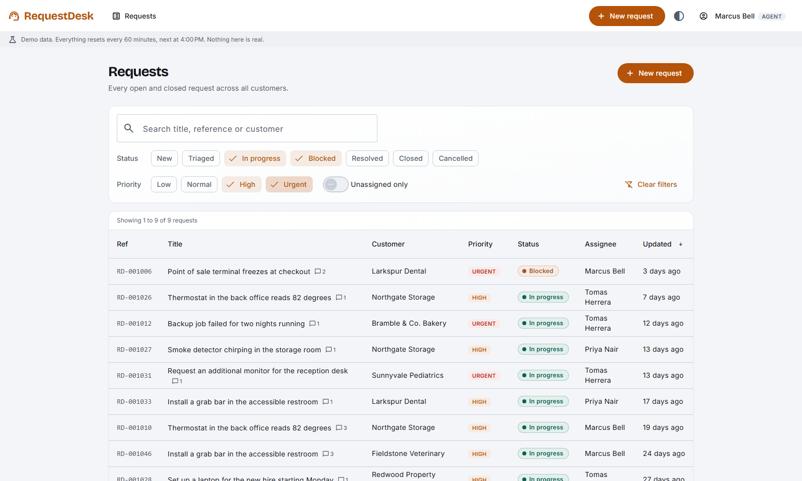Screen dimensions: 802x481
Task: Click New request button beside Requests heading
Action: (x=656, y=73)
